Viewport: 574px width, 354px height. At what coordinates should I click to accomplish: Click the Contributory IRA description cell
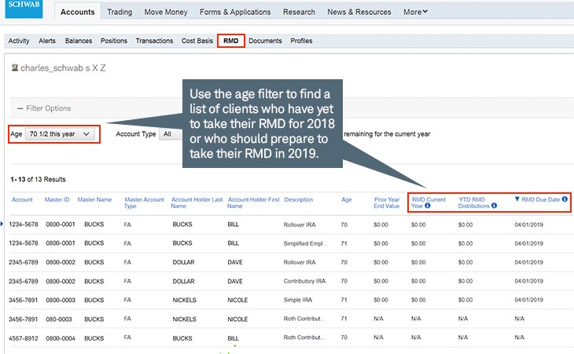tap(304, 281)
